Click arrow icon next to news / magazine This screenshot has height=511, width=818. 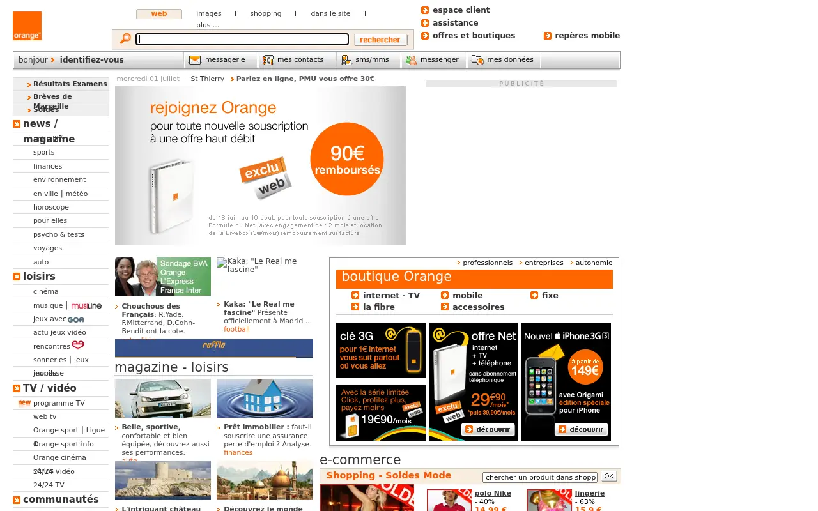(x=17, y=125)
